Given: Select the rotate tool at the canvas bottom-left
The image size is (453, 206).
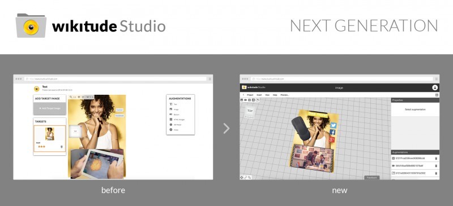Looking at the screenshot, I should coord(246,177).
